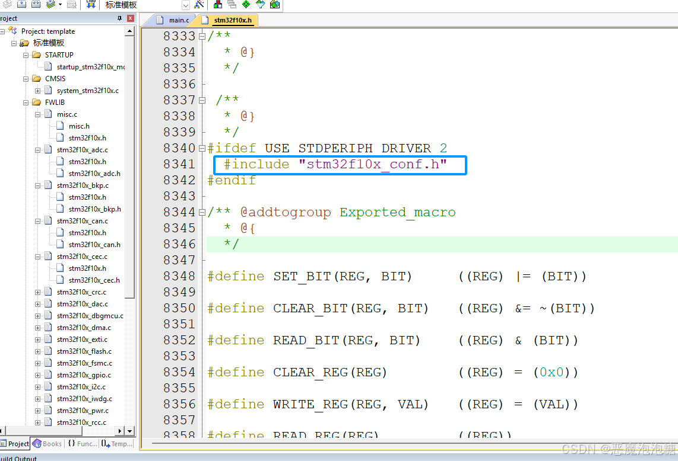Screen dimensions: 678x461
Task: Expand the stm32f10x_gpio.c node
Action: (37, 375)
